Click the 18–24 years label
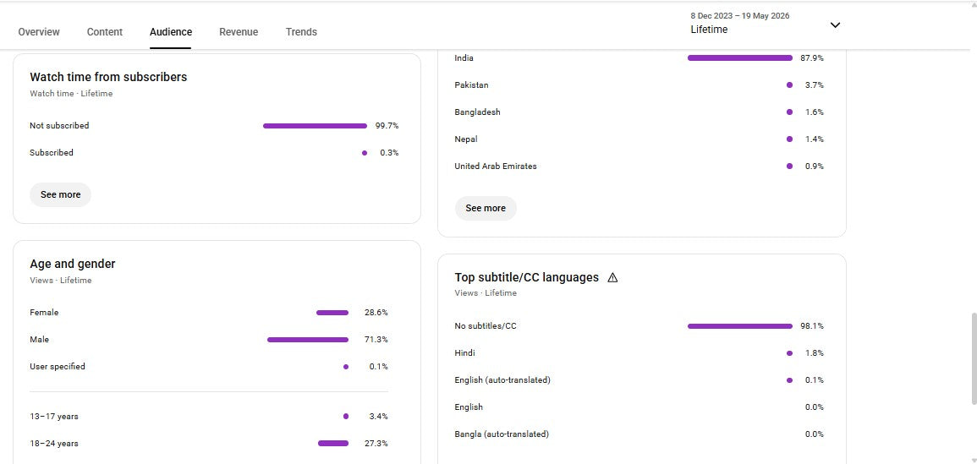Viewport: 977px width, 464px height. [54, 444]
